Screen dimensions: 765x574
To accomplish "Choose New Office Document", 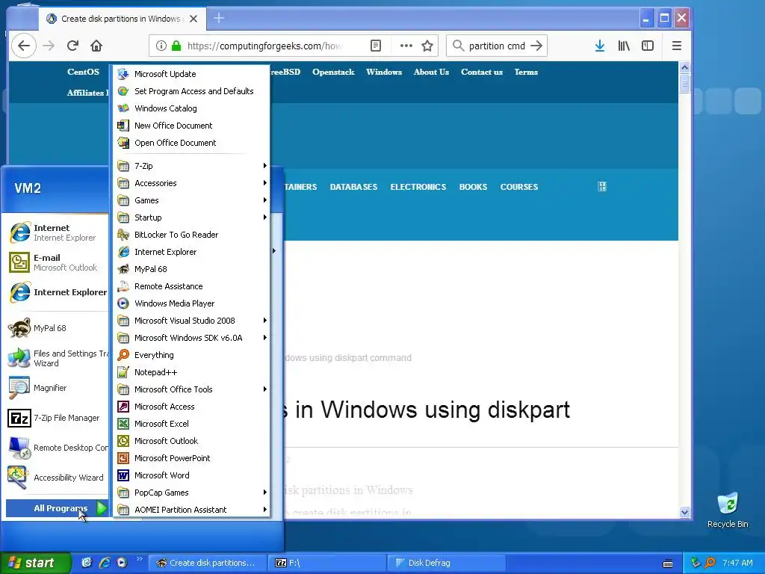I will point(191,126).
